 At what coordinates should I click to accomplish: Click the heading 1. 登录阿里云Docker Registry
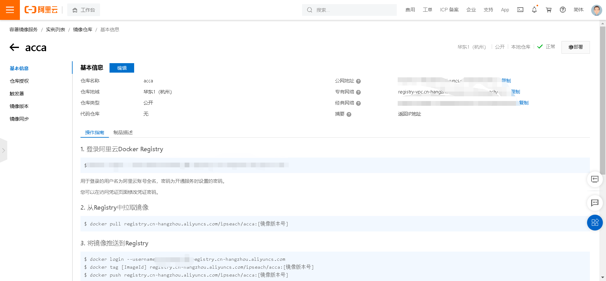point(122,149)
